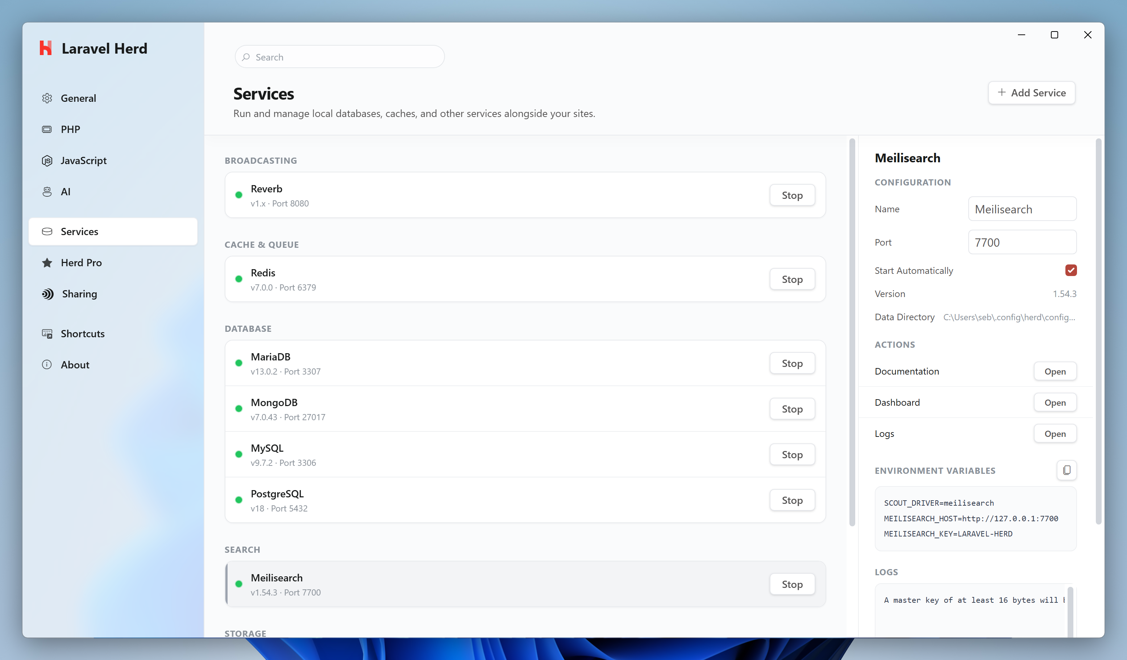Click the Port field showing 7700
This screenshot has height=660, width=1127.
pyautogui.click(x=1022, y=242)
